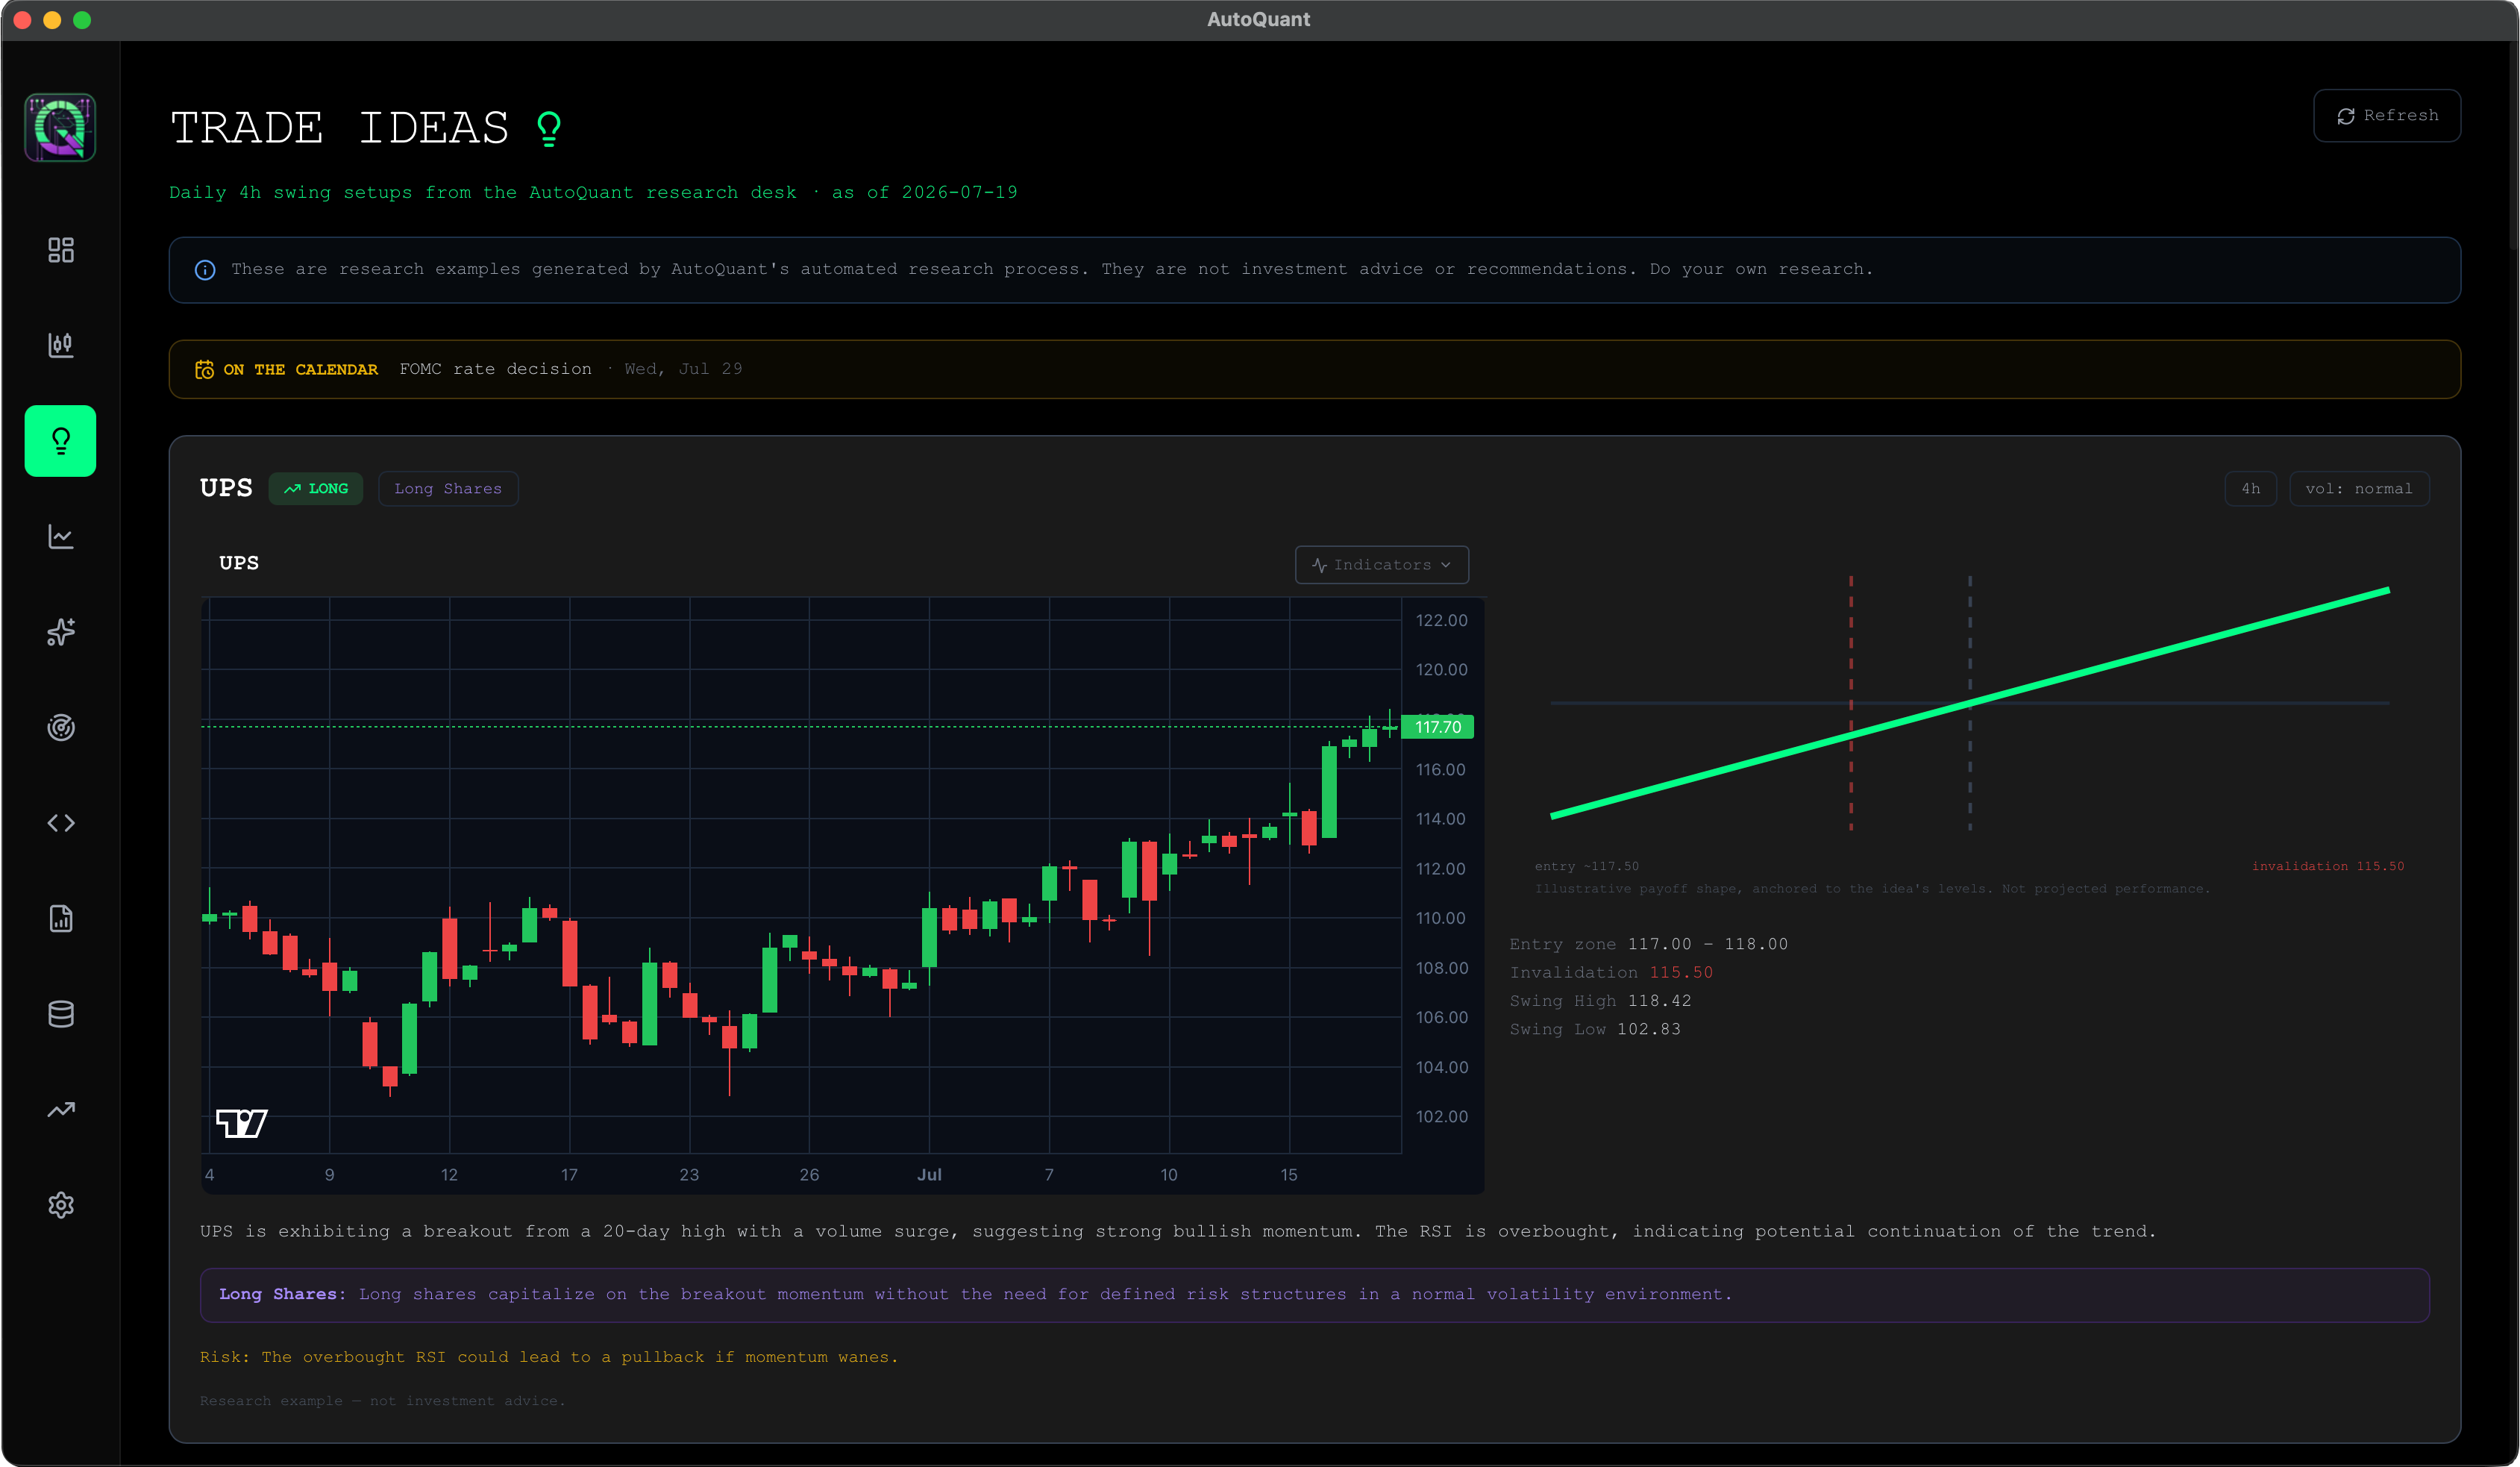Click the lightbulb icon beside Trade Ideas title
Viewport: 2520px width, 1467px height.
click(549, 129)
